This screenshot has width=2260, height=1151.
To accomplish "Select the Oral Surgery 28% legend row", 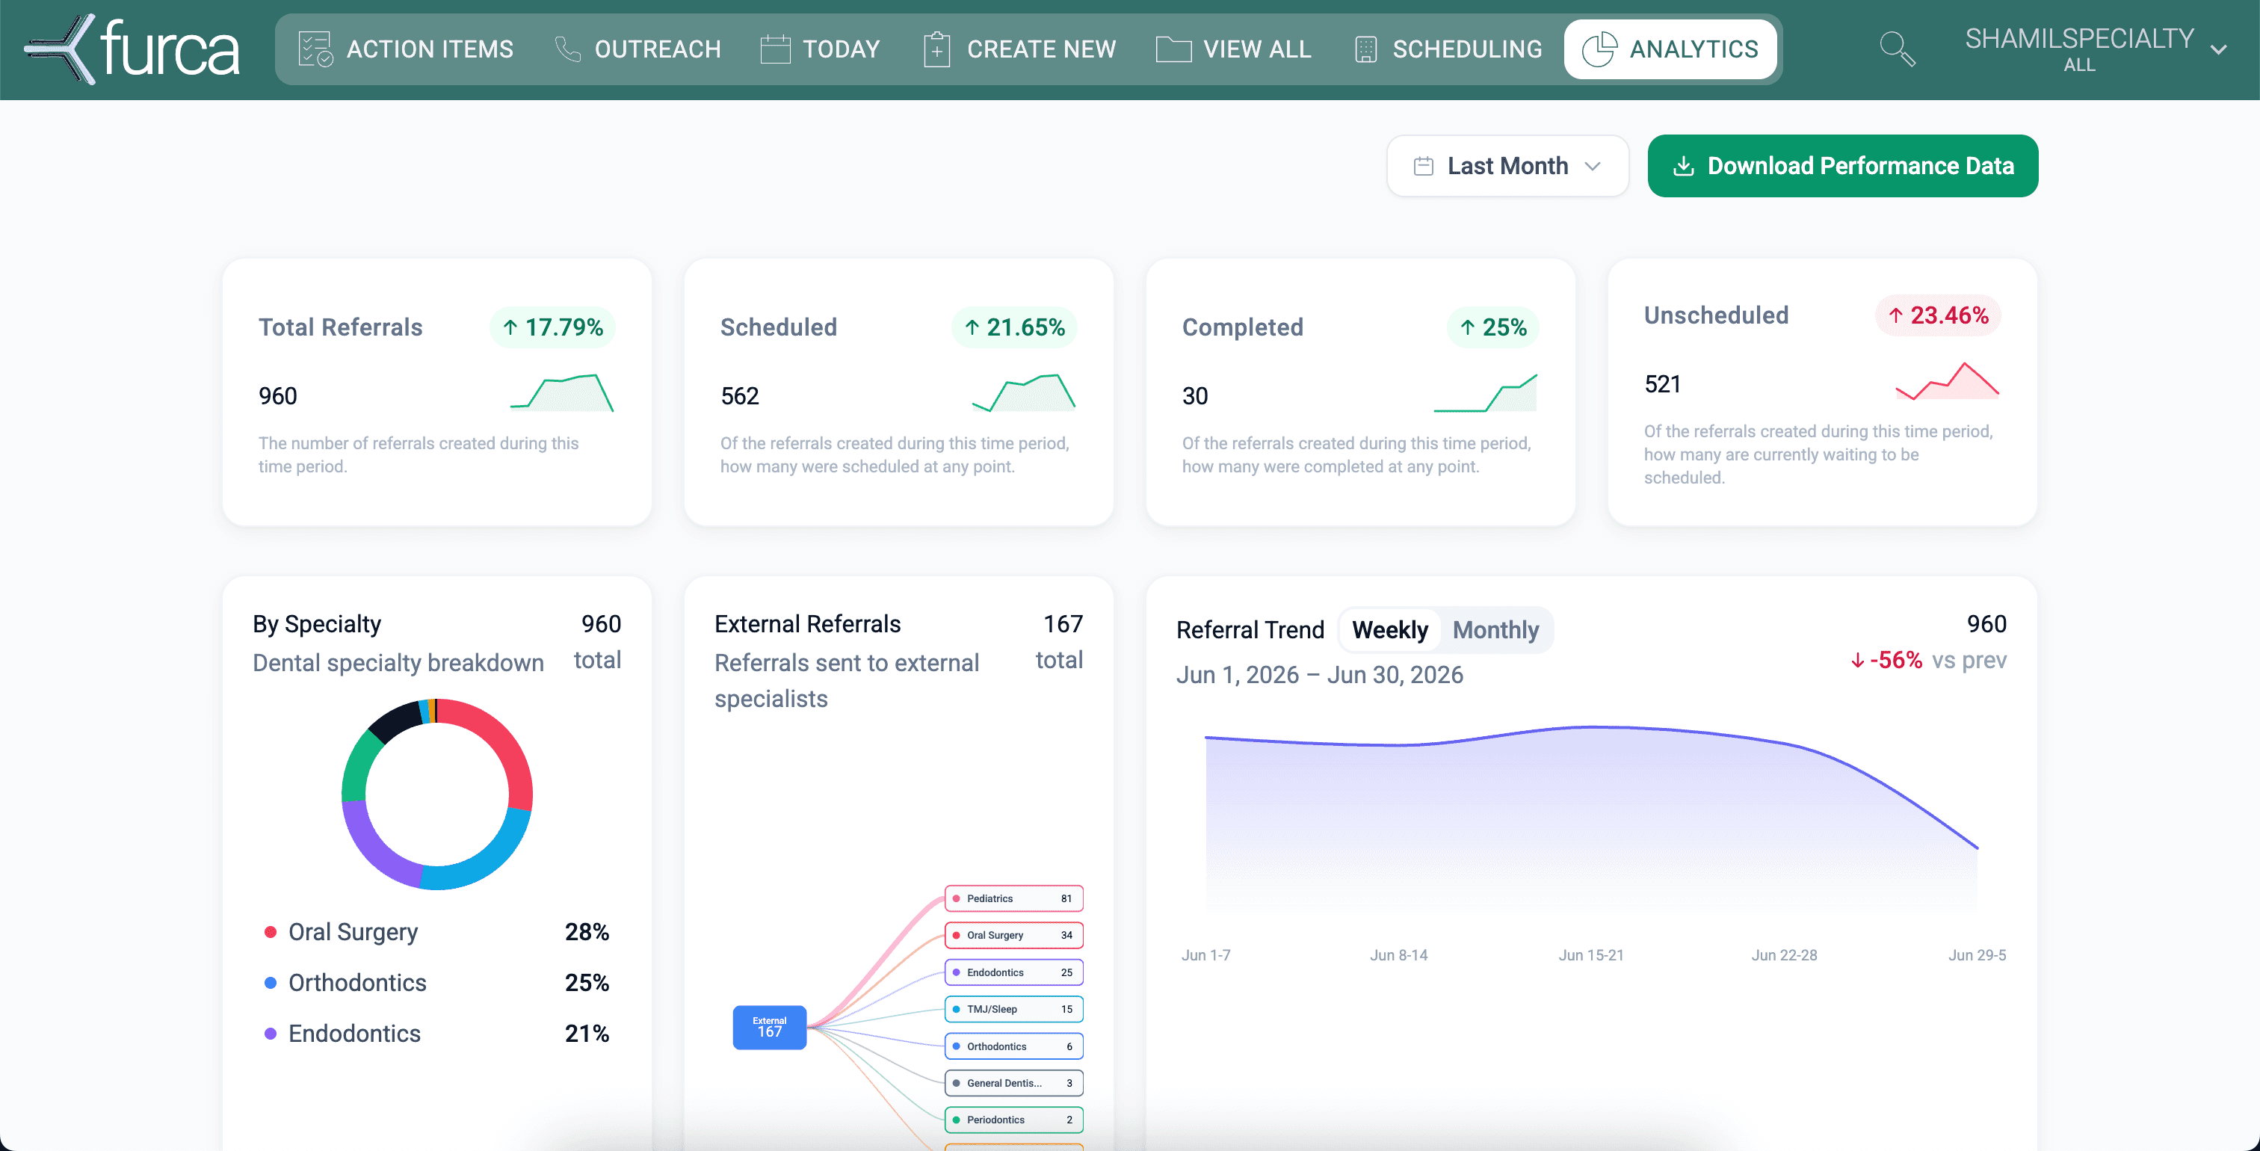I will point(437,932).
